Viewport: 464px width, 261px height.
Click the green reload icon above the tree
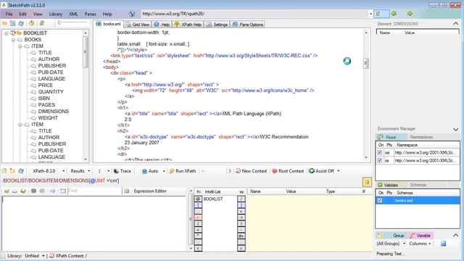coord(42,23)
